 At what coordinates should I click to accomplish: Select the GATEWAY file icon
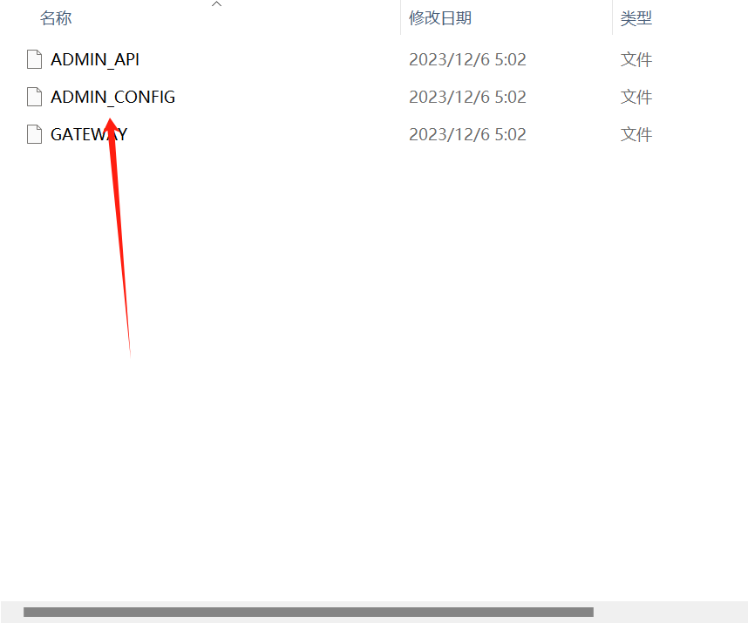(34, 134)
